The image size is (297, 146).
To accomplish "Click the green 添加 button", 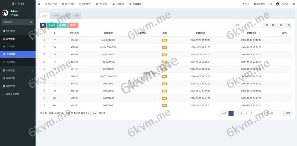I will [x=52, y=25].
